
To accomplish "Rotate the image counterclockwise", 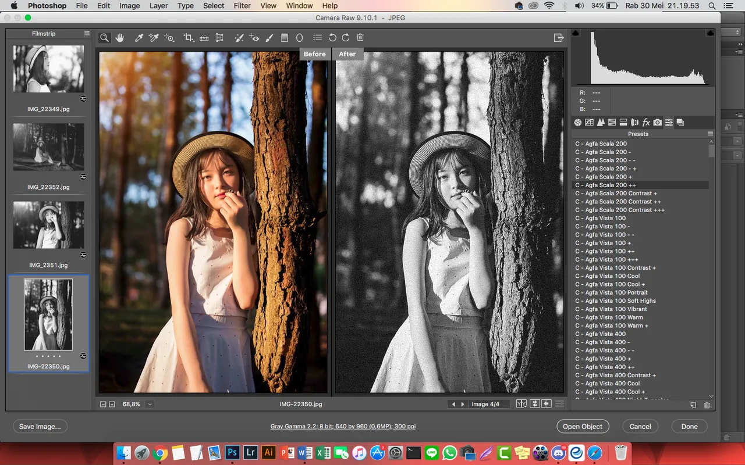I will click(332, 38).
